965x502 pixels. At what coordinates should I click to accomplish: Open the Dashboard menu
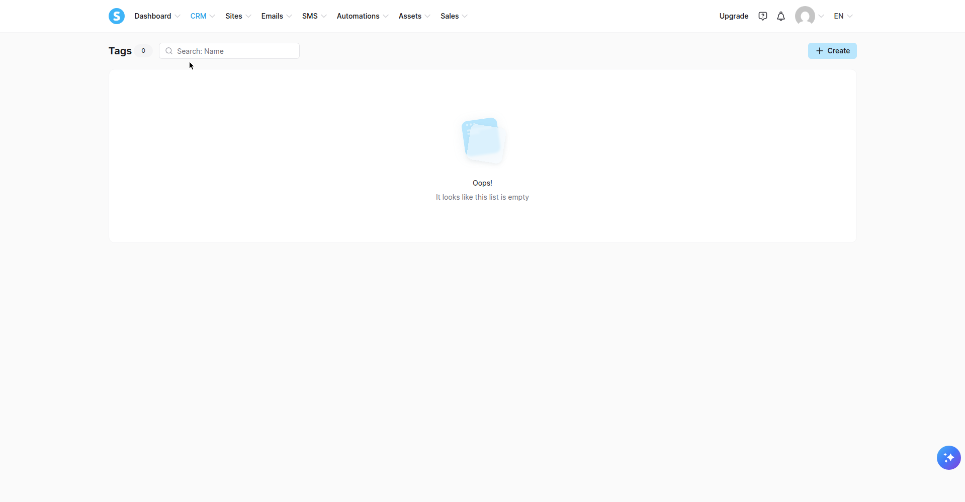[x=157, y=16]
